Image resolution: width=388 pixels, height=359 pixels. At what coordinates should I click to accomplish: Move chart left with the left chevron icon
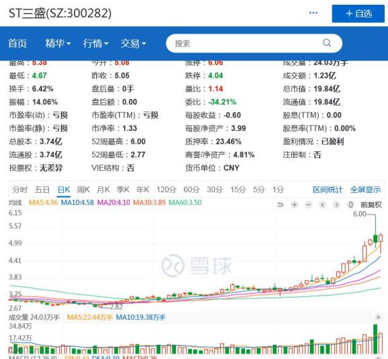click(x=322, y=204)
